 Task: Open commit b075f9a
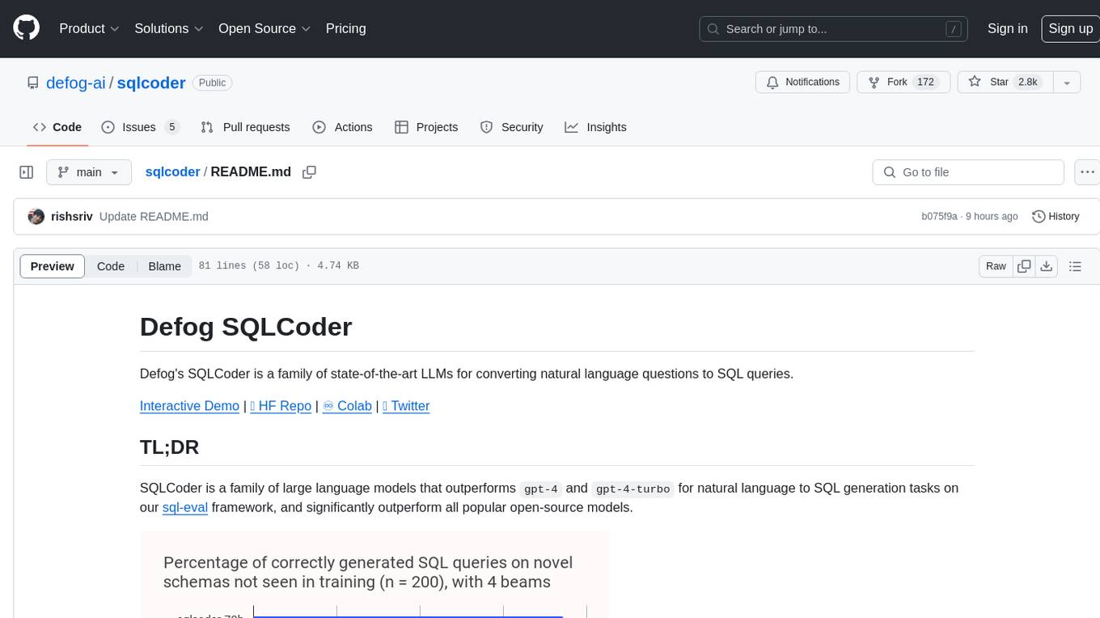[x=939, y=216]
